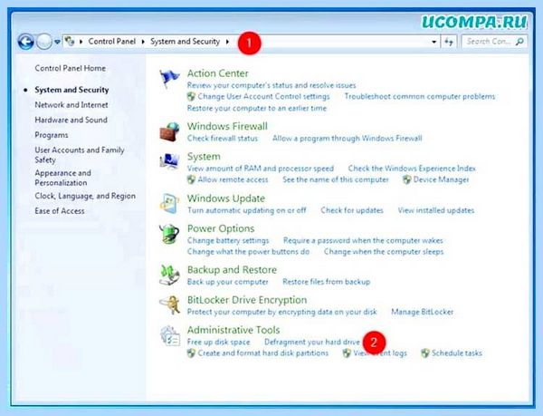Open Change User Account Control settings
The image size is (543, 416).
(263, 96)
